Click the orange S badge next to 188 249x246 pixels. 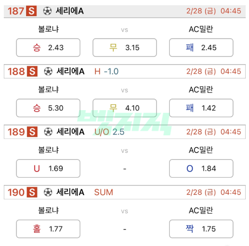point(32,71)
